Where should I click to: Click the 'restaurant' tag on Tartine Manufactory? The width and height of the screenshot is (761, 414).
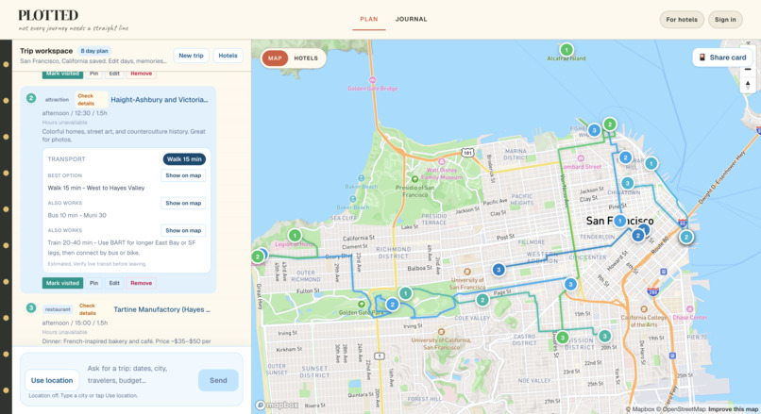pos(58,309)
